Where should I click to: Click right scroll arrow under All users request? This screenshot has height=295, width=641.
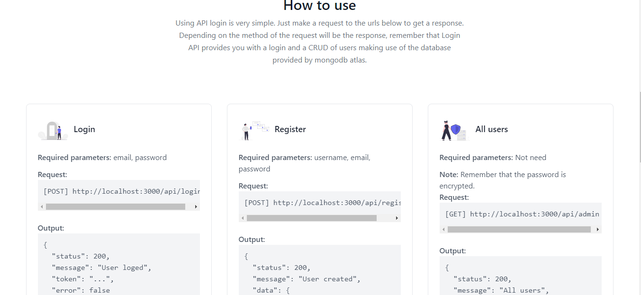point(598,230)
